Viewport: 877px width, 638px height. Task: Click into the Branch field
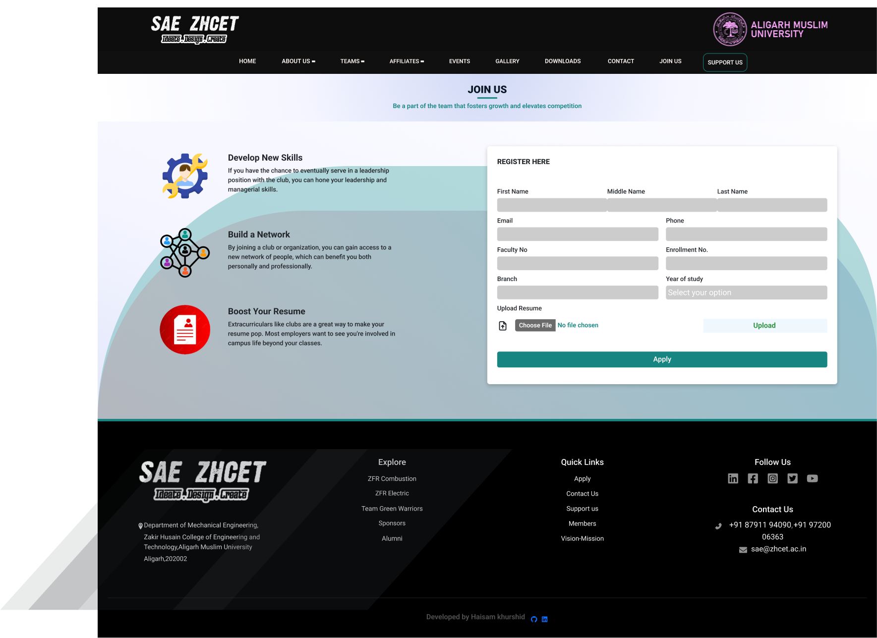pos(578,292)
